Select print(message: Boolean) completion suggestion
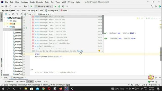The width and height of the screenshot is (162, 91). pos(67,40)
